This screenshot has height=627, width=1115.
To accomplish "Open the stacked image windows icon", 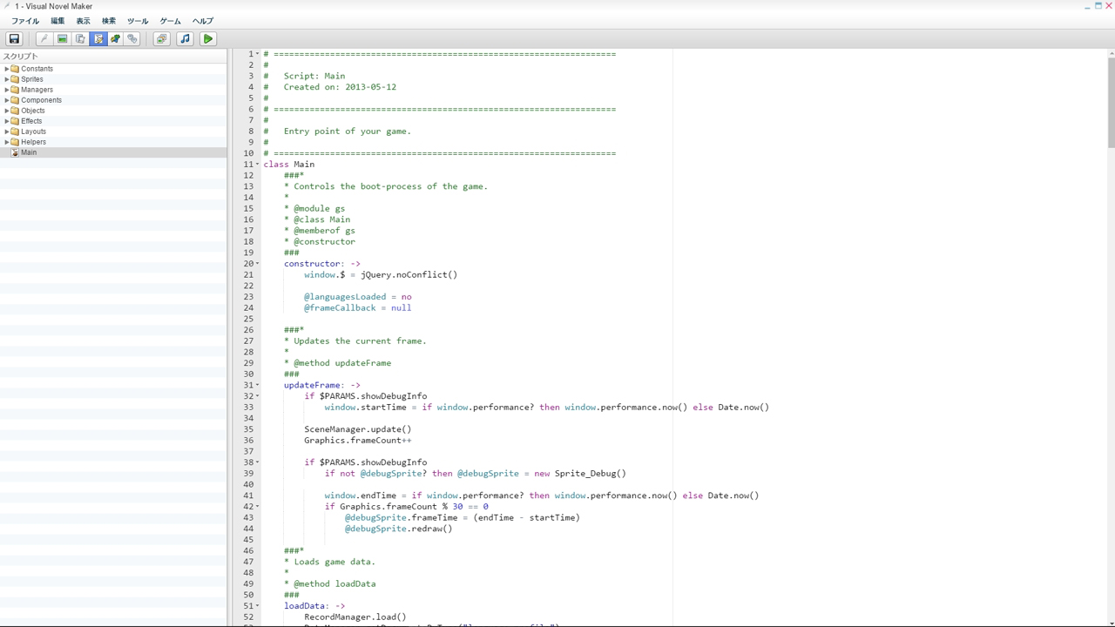I will click(161, 38).
